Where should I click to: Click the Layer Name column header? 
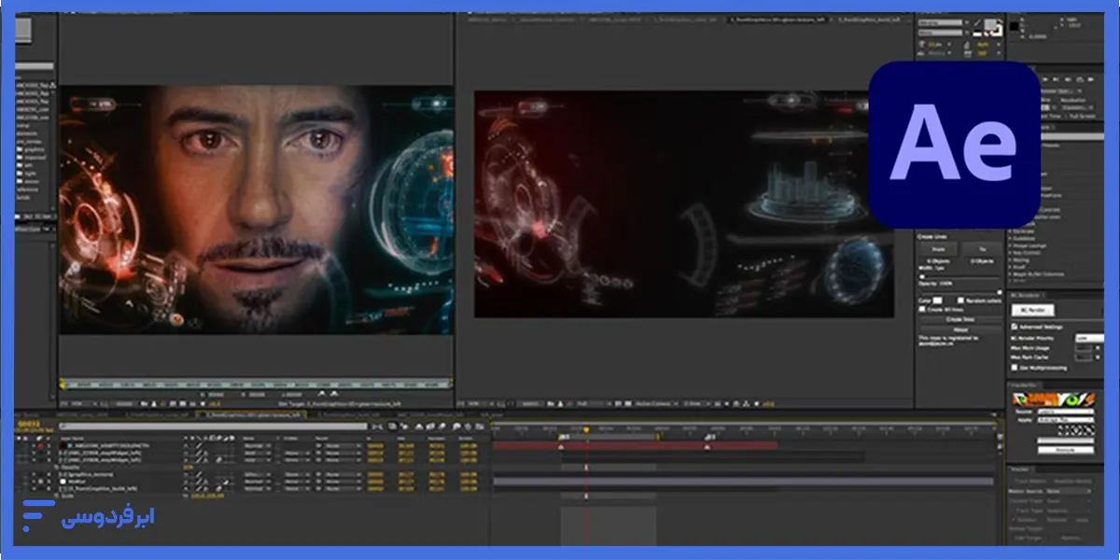pos(70,438)
